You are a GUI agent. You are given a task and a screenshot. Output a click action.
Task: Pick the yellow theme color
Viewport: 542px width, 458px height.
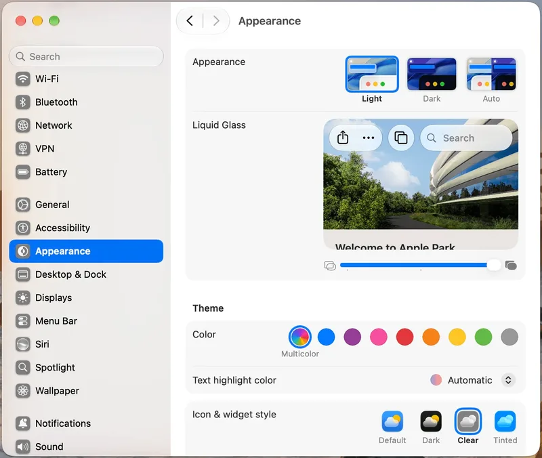click(457, 337)
